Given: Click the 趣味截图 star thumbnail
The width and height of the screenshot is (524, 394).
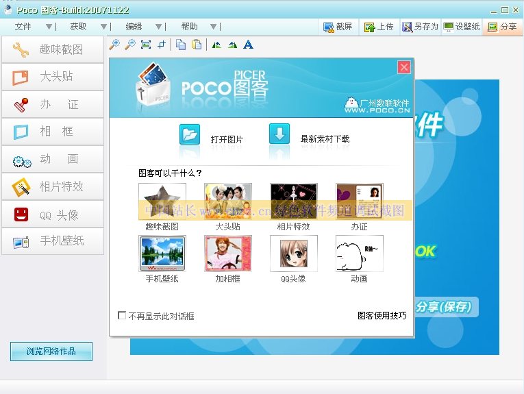Looking at the screenshot, I should (162, 201).
